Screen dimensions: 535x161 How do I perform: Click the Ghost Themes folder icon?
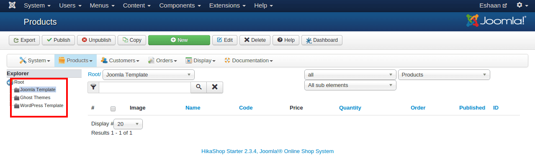click(x=17, y=98)
